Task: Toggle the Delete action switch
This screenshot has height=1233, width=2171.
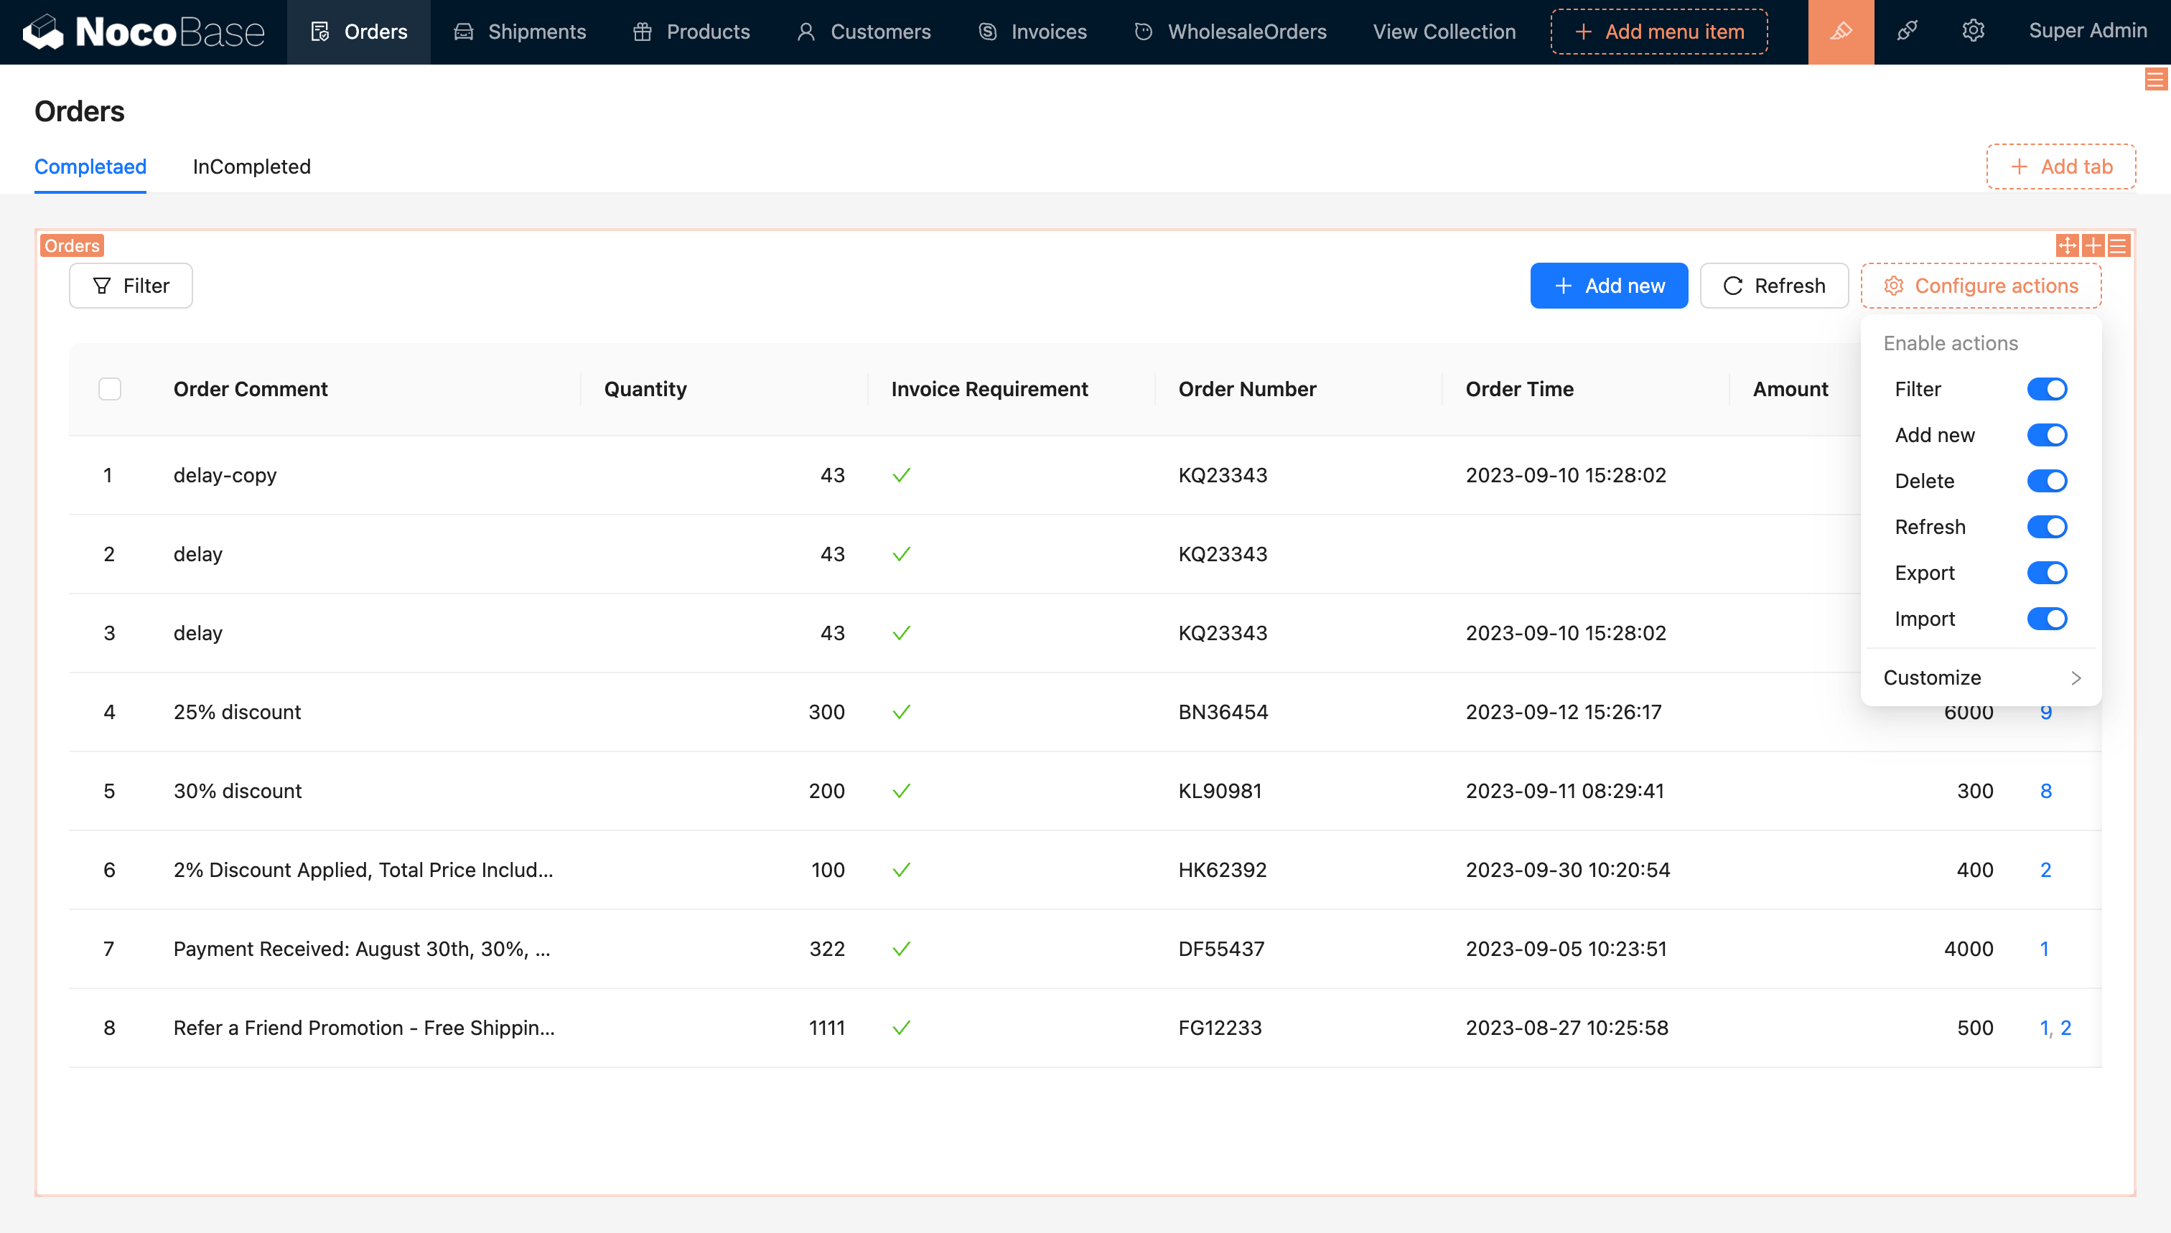Action: coord(2047,481)
